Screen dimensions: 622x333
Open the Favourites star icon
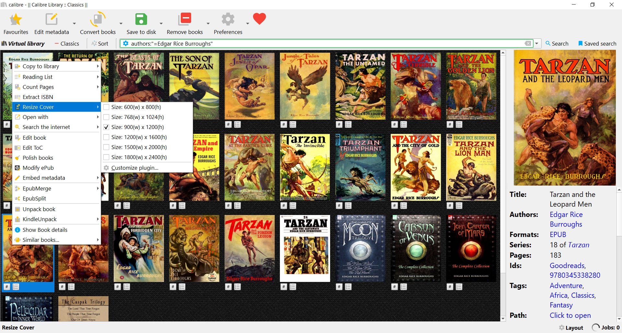[x=16, y=20]
